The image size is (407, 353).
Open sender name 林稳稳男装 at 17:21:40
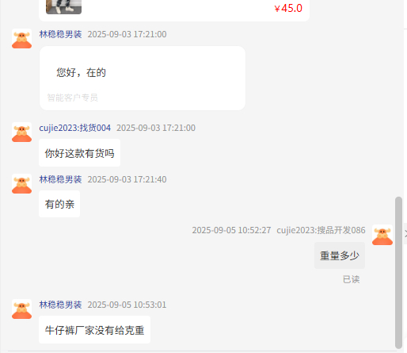point(60,179)
